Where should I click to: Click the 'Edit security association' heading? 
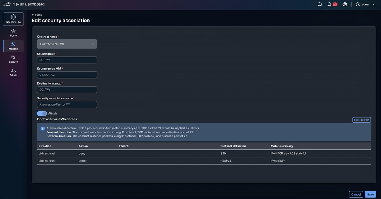click(x=61, y=21)
